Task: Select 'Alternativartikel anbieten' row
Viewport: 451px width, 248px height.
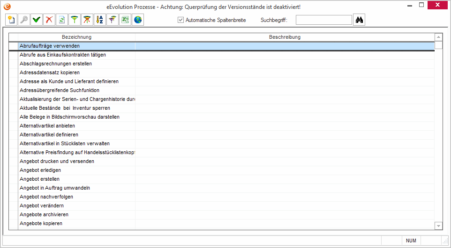Action: point(221,126)
